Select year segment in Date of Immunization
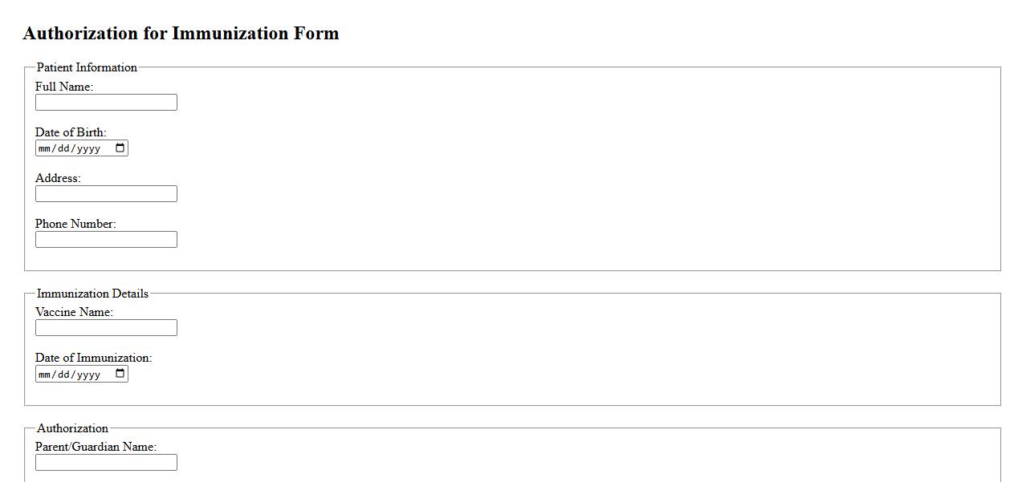This screenshot has height=482, width=1026. point(88,375)
